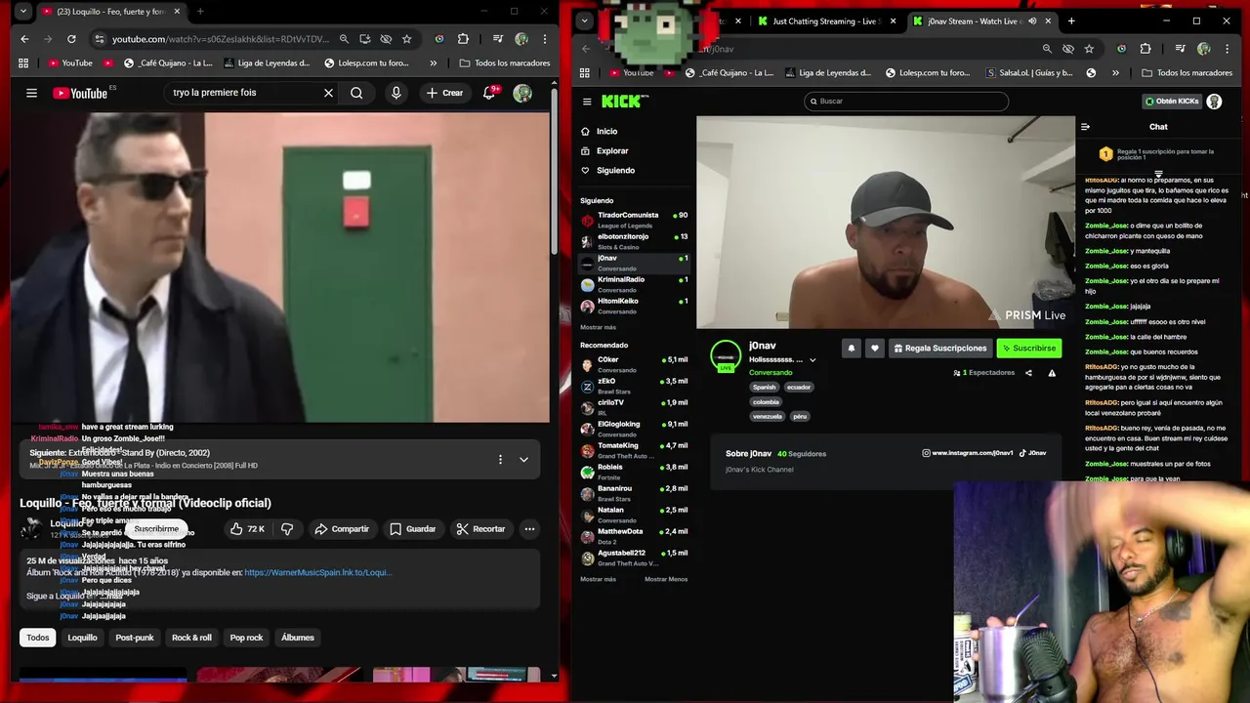Like the Loquillo video (72 K)
The image size is (1250, 703).
click(247, 529)
